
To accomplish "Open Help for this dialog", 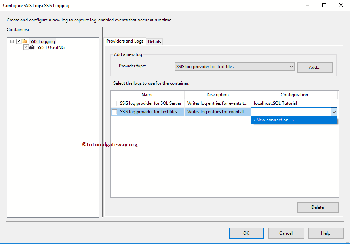I will 326,233.
